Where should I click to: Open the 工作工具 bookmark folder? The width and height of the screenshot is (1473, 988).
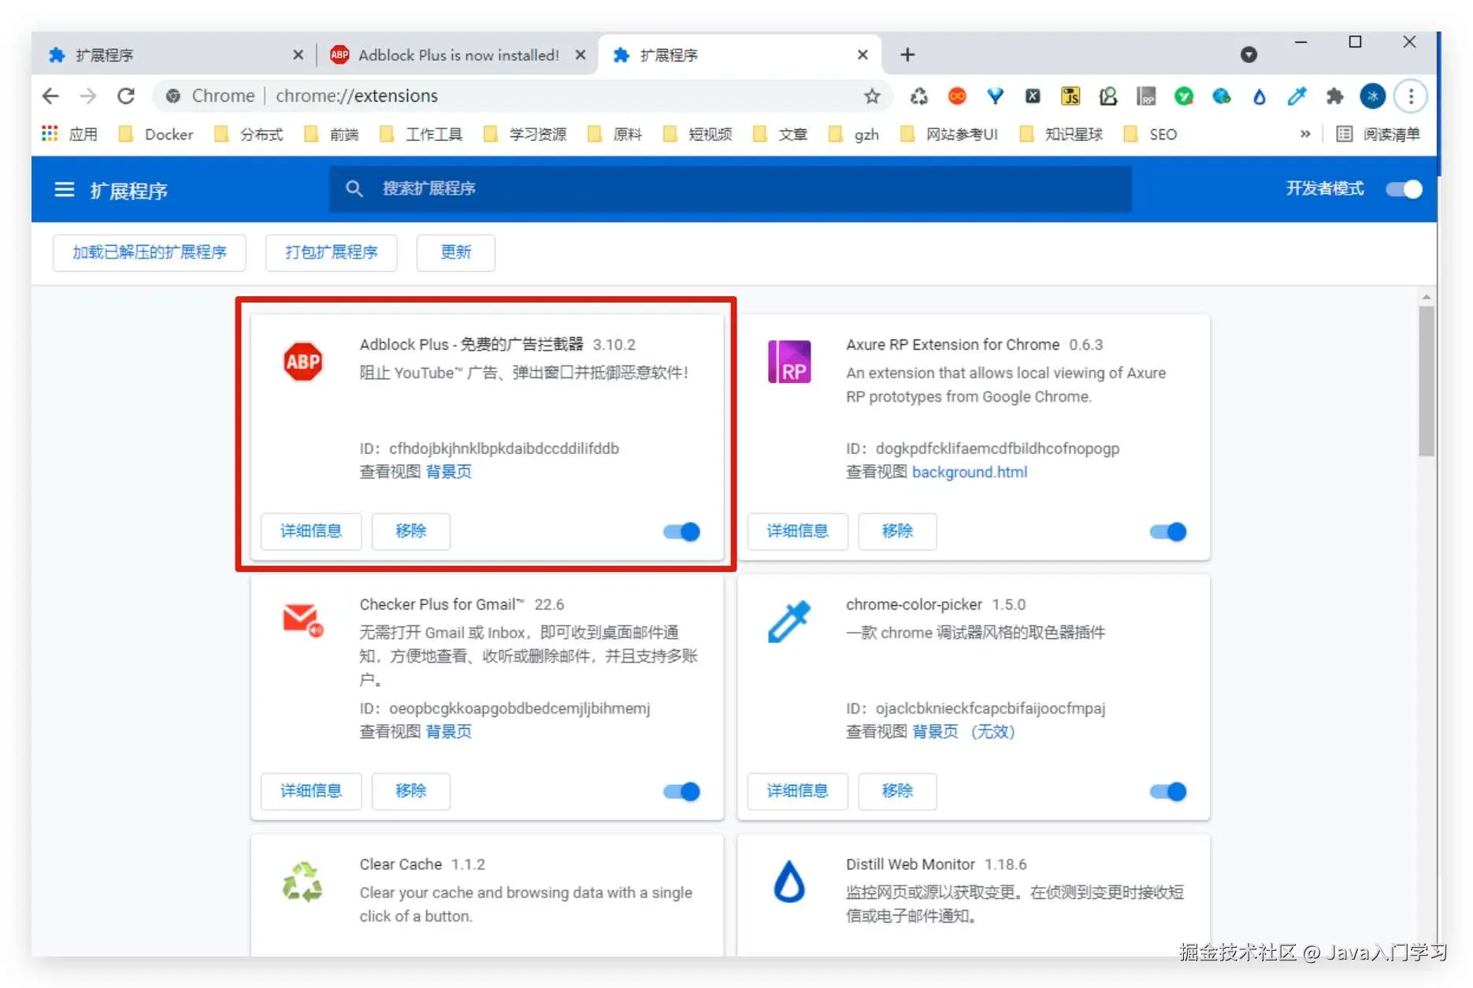pyautogui.click(x=421, y=134)
